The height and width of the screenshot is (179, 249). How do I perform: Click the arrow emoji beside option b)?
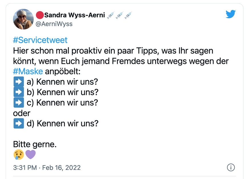(x=19, y=92)
